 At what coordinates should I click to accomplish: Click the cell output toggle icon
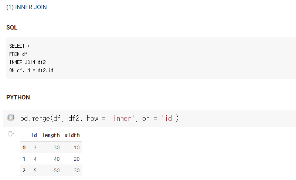pyautogui.click(x=11, y=134)
